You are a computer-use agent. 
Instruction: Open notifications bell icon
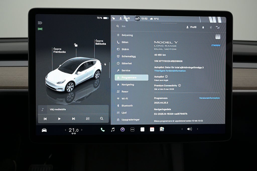coord(203,27)
